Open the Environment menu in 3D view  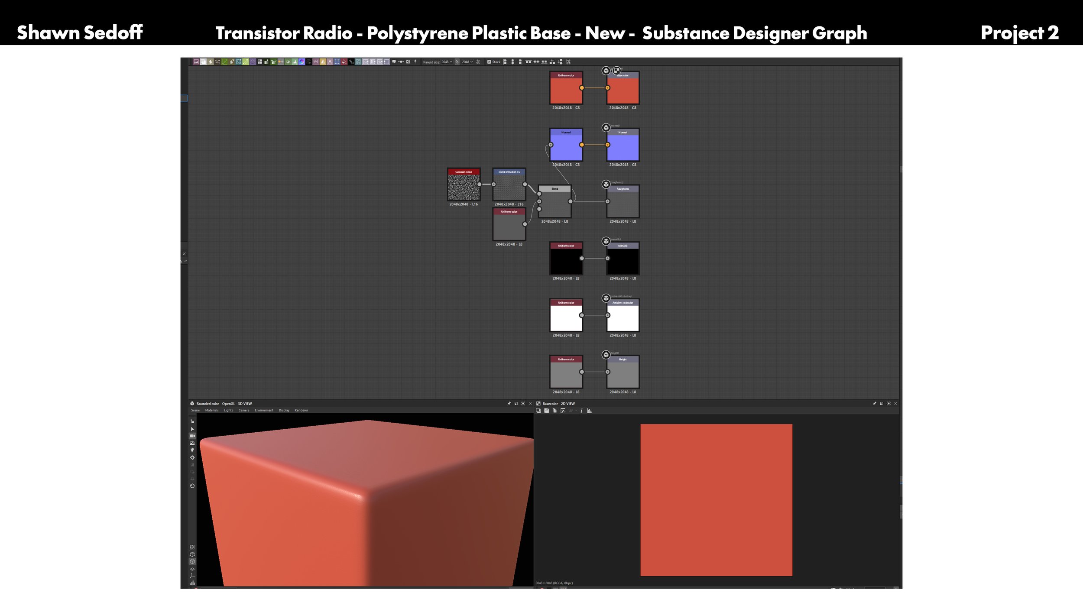(x=264, y=410)
